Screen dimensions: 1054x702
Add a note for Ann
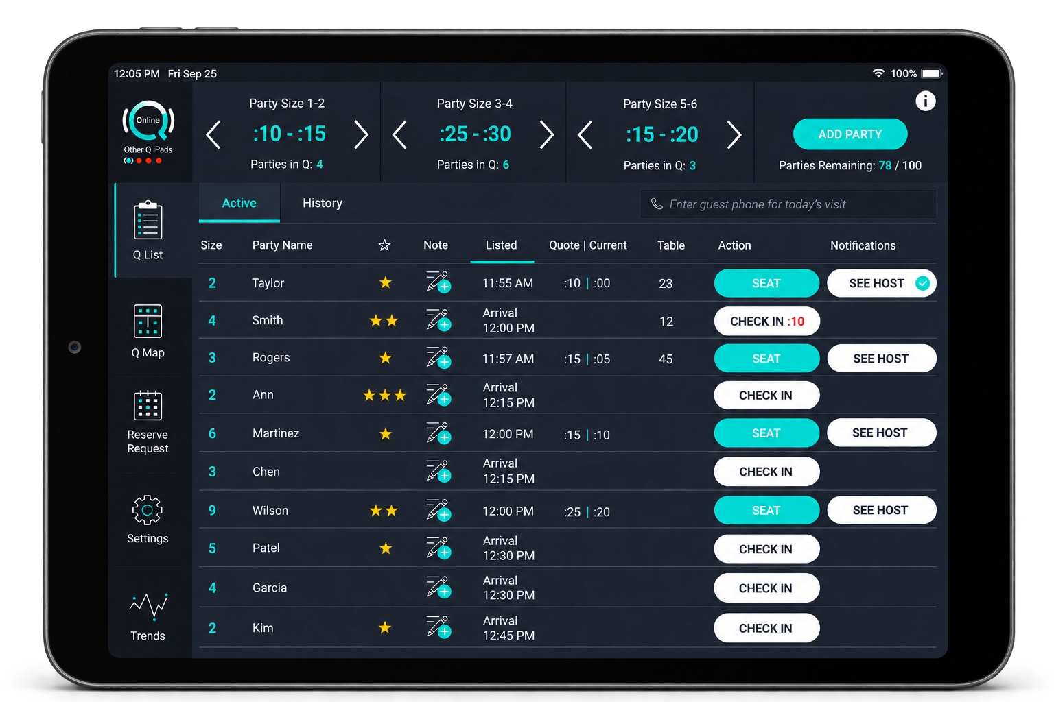[x=438, y=394]
